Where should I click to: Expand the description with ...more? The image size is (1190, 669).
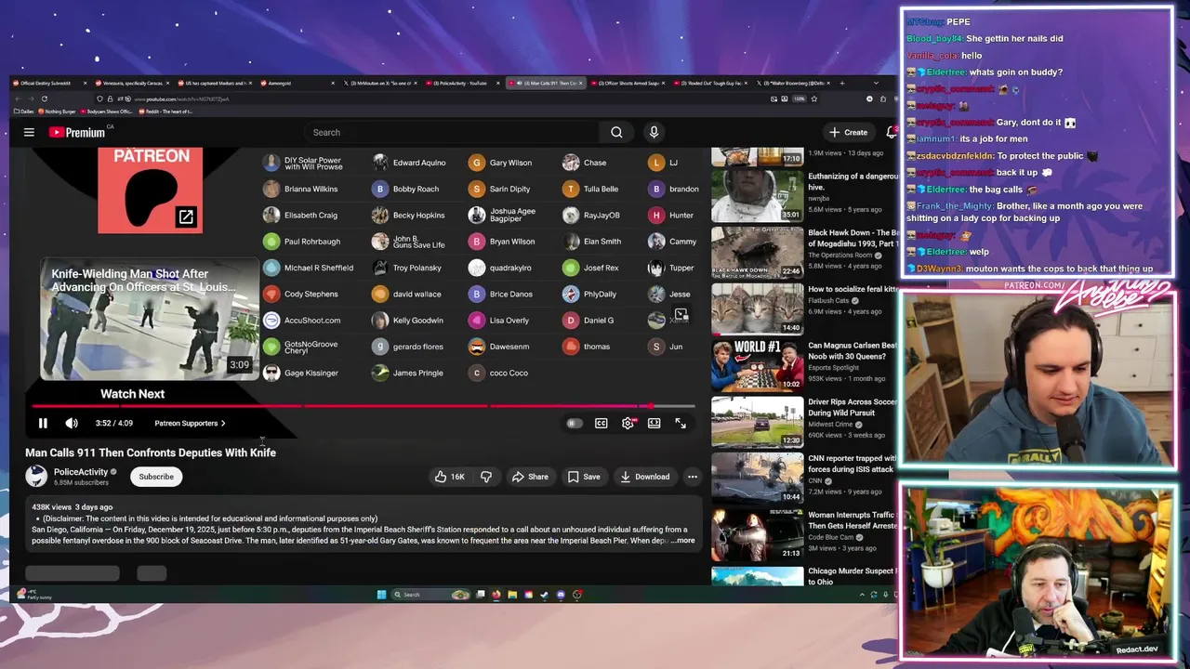[x=683, y=540]
